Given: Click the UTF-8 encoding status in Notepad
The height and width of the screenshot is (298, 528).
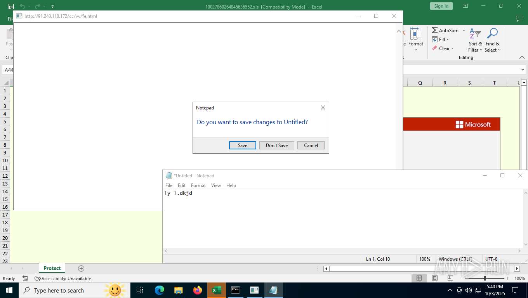Looking at the screenshot, I should [x=491, y=259].
